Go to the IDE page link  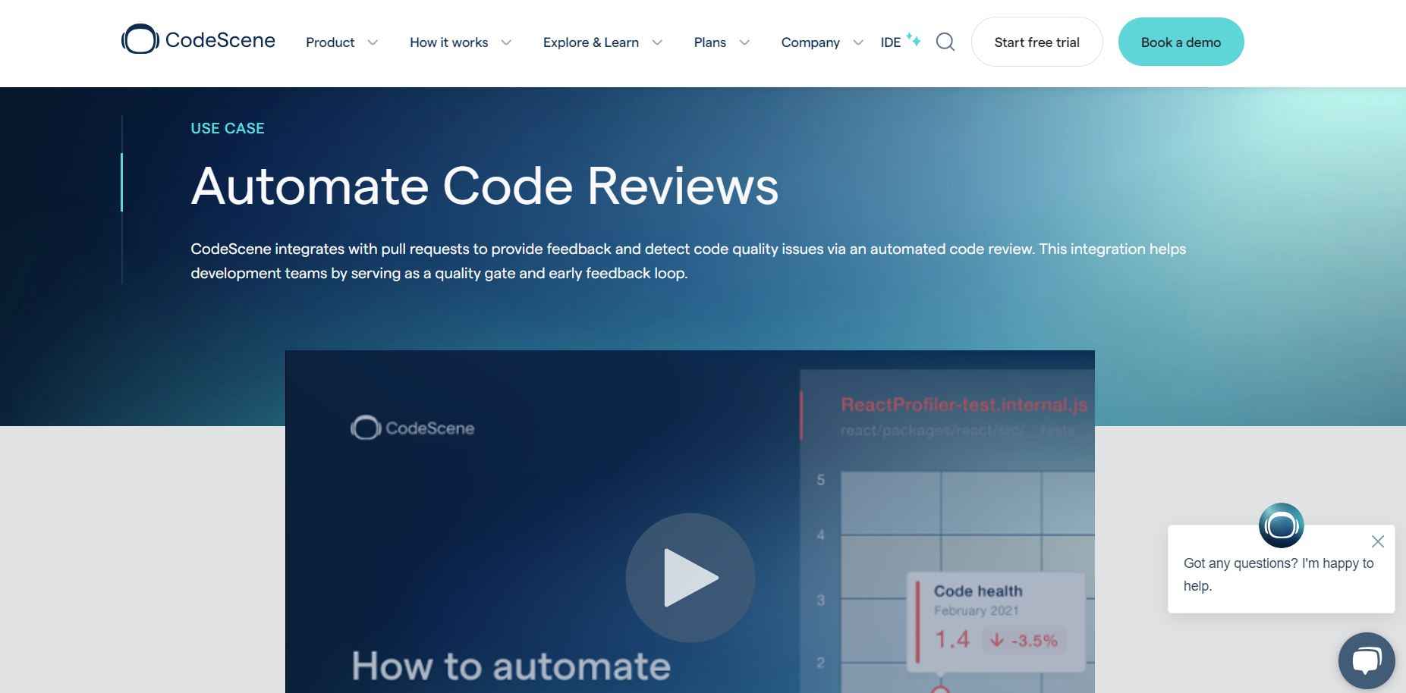pyautogui.click(x=890, y=42)
